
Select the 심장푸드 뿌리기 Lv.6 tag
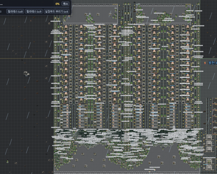click(56, 11)
